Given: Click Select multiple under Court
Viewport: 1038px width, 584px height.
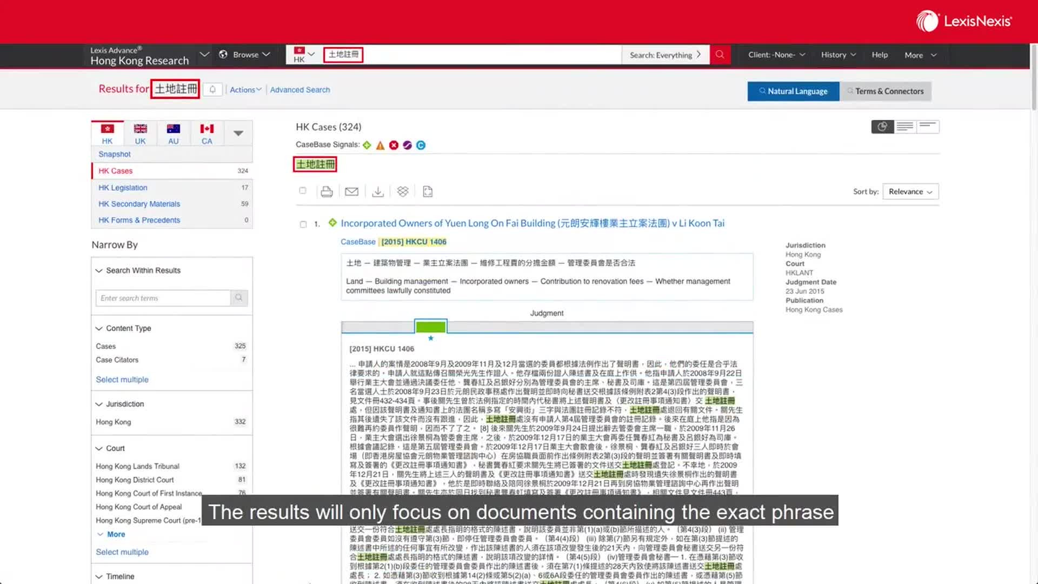Looking at the screenshot, I should point(122,552).
